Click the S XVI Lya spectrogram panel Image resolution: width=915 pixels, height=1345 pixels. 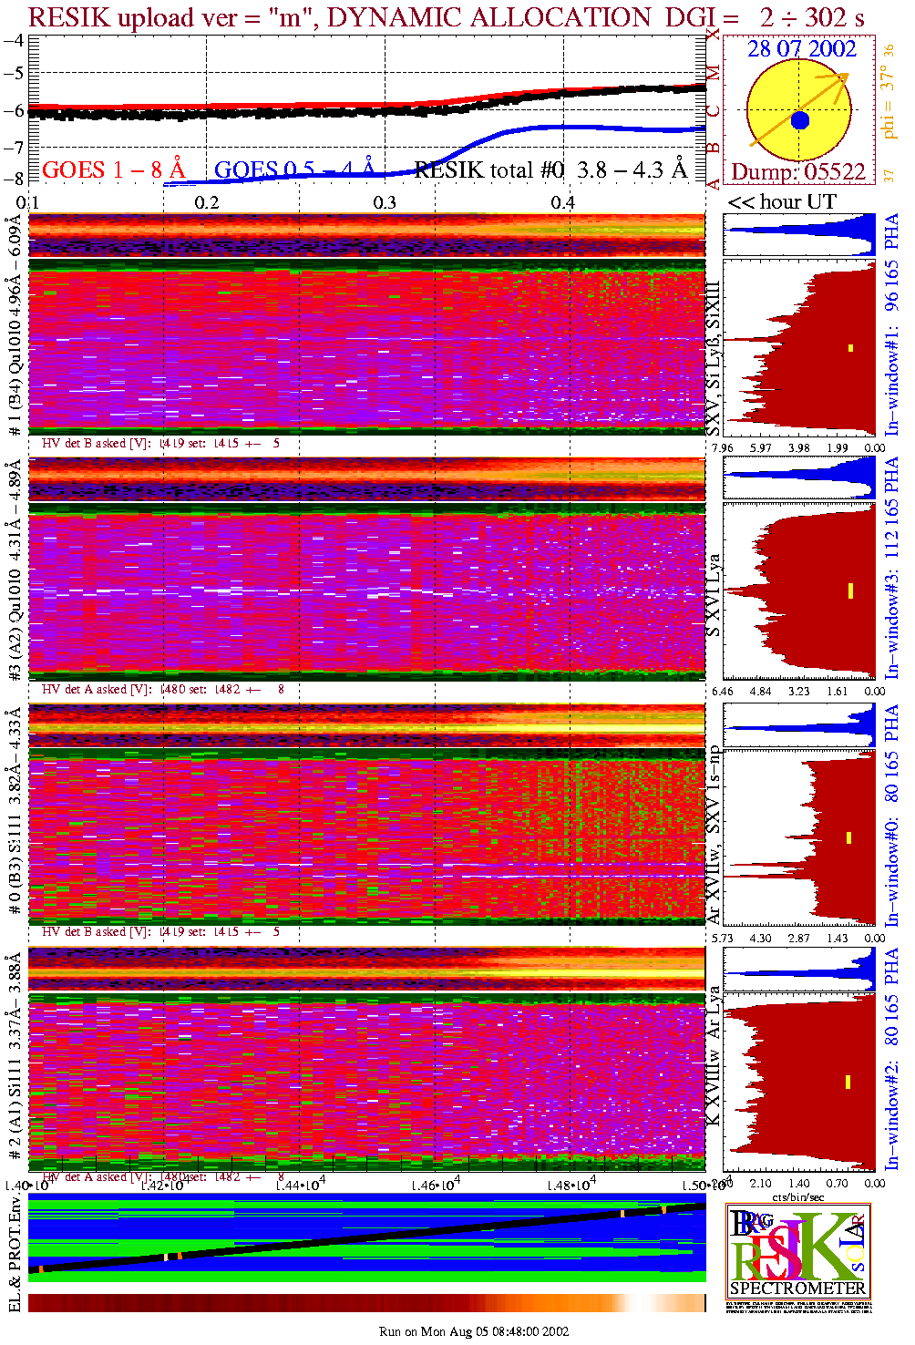coord(366,592)
